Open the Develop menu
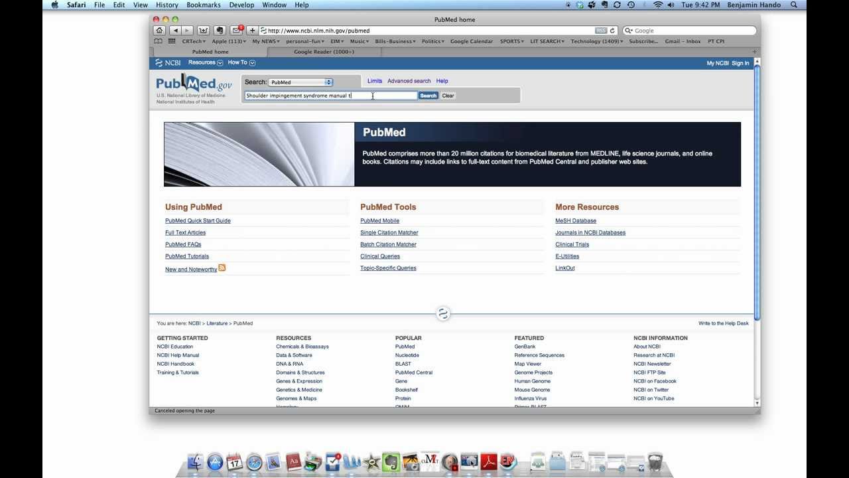 [x=241, y=5]
